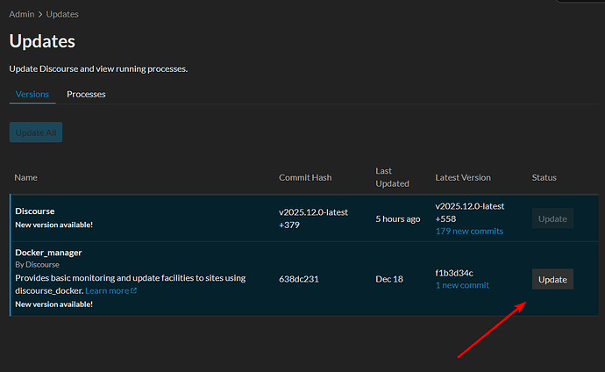Open the Updates breadcrumb item
This screenshot has width=605, height=372.
[62, 14]
